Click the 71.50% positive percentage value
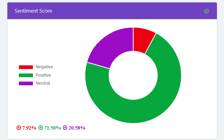This screenshot has width=224, height=140. click(52, 128)
